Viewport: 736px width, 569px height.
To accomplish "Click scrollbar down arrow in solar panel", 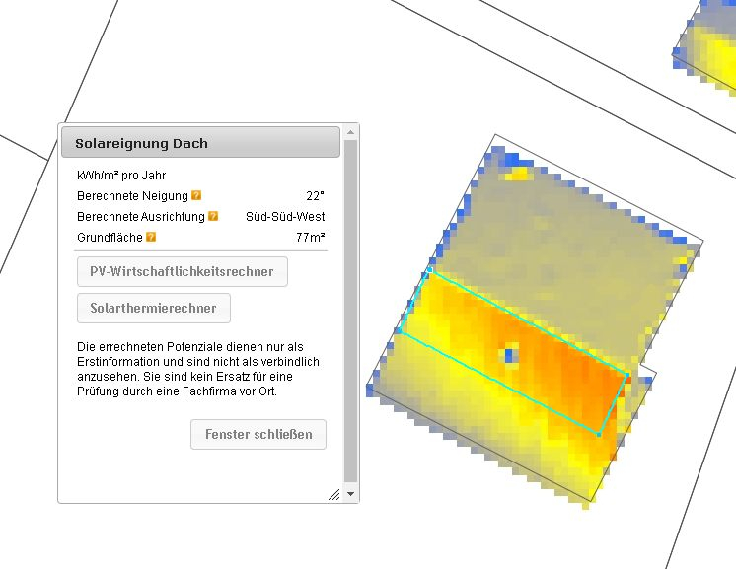I will click(350, 493).
